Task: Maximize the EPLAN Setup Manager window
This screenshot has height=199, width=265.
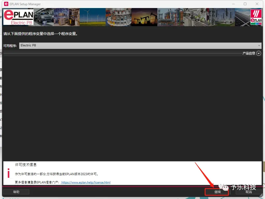Action: point(245,4)
